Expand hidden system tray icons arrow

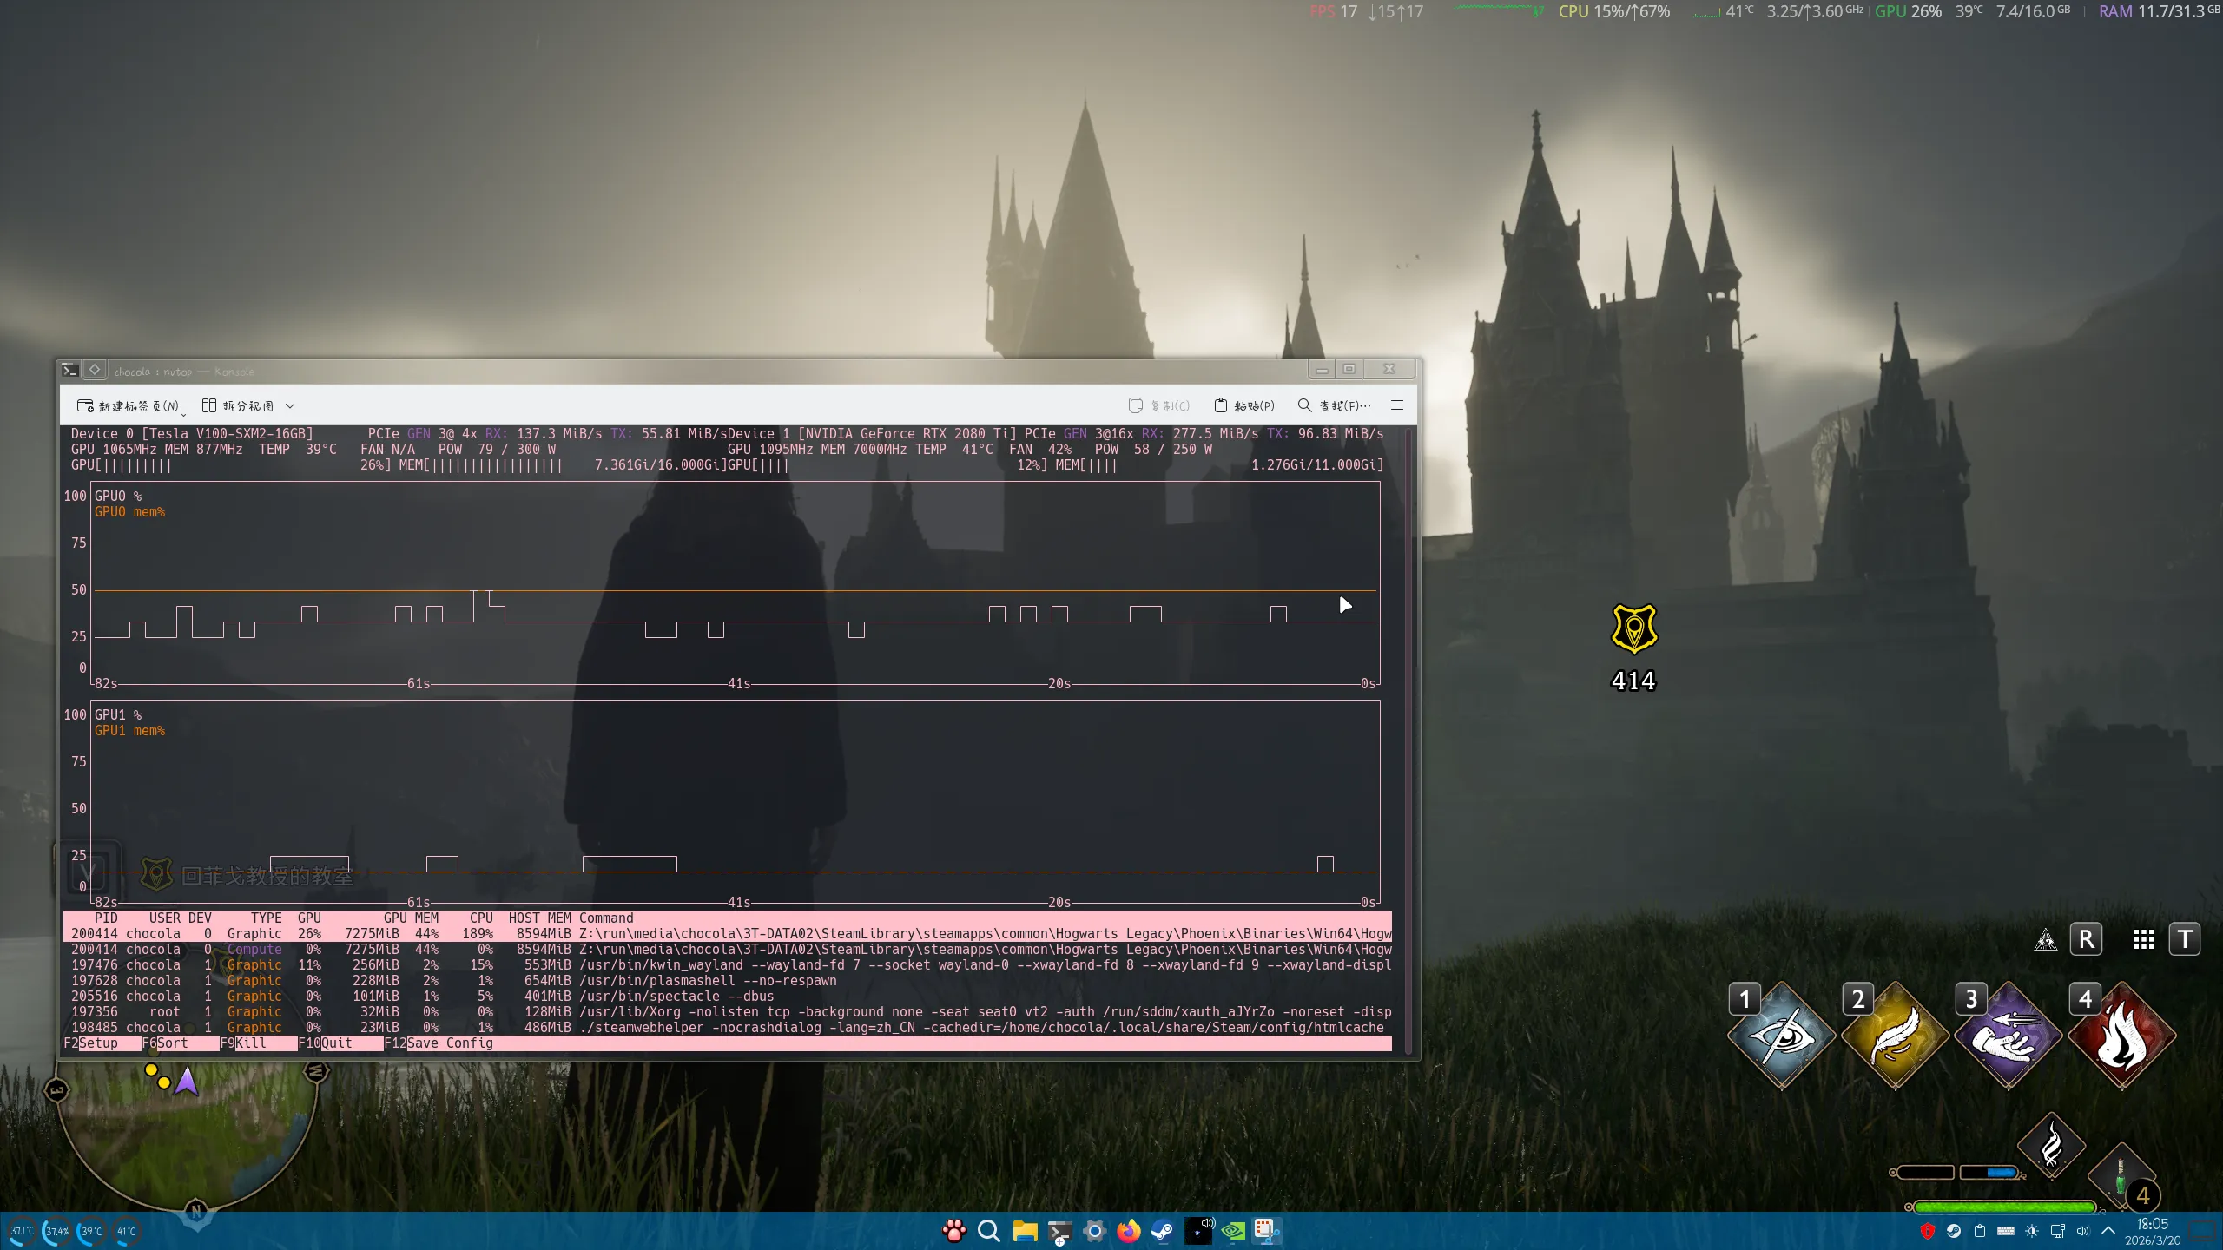pyautogui.click(x=2108, y=1231)
